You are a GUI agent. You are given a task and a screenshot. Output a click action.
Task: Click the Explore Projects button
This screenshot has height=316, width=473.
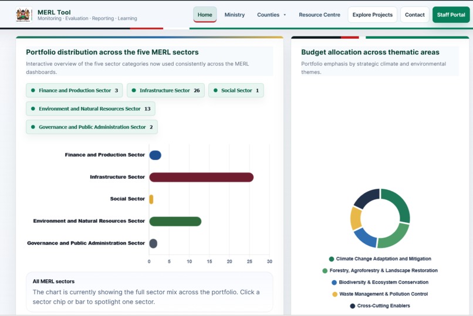tap(373, 15)
